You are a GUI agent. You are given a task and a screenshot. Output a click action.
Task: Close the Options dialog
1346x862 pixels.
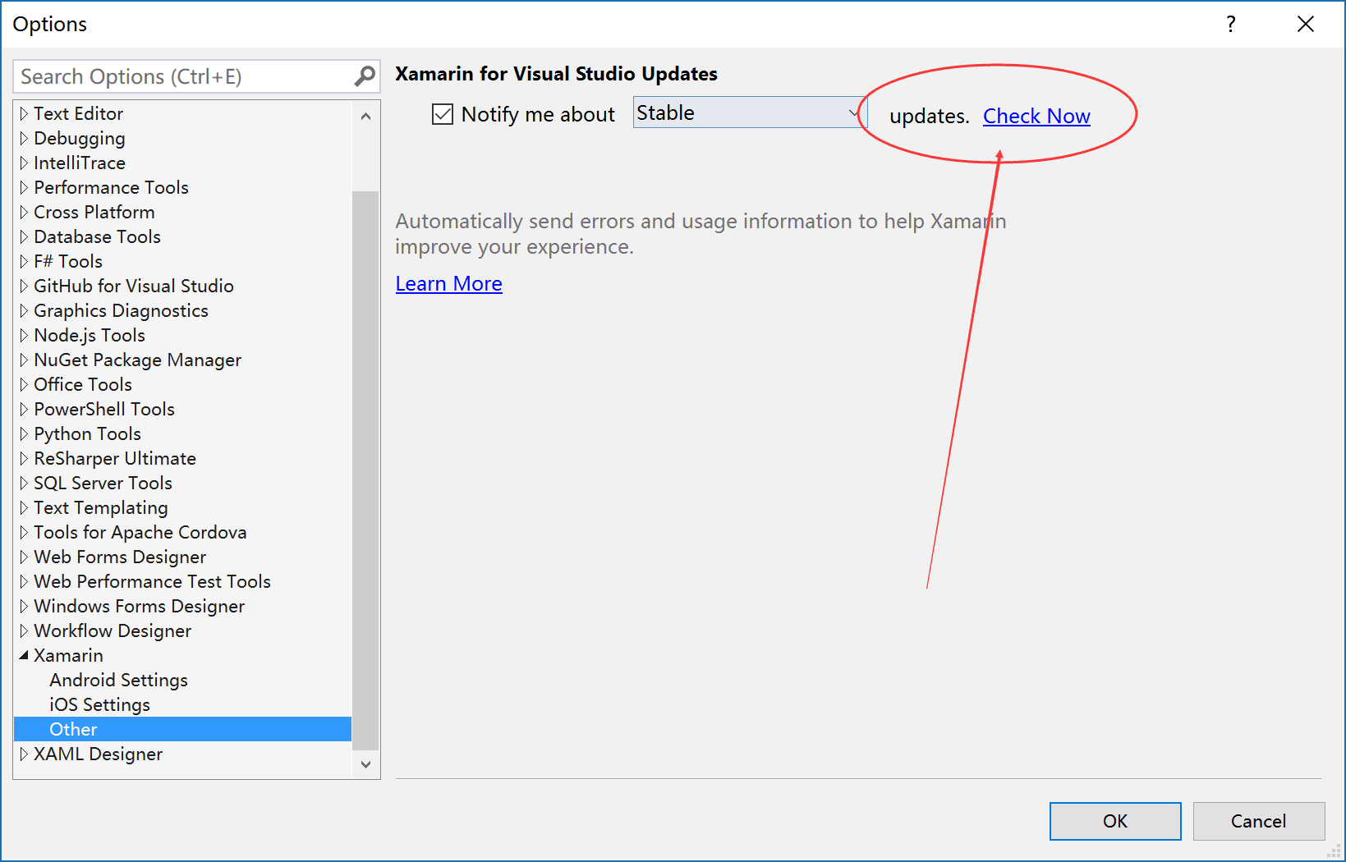(x=1306, y=24)
